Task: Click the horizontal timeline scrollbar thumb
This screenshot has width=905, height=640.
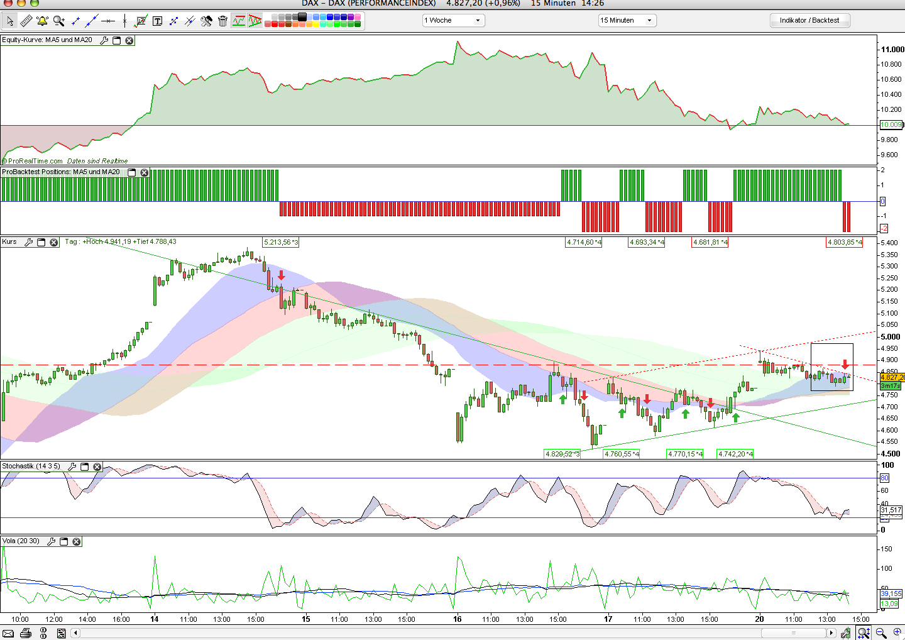Action: tap(794, 633)
